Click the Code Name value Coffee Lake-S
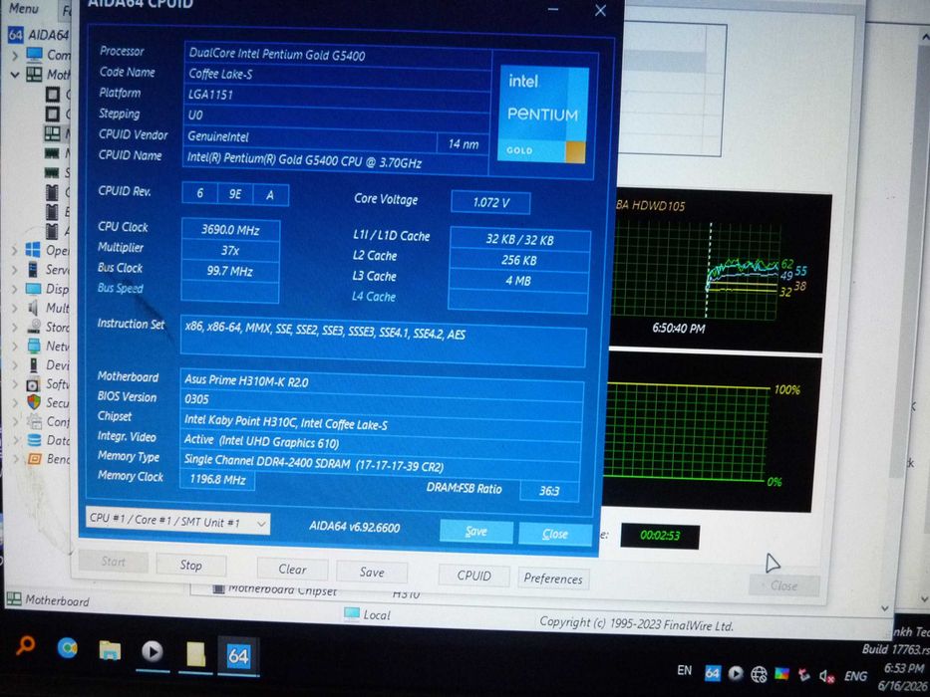This screenshot has width=930, height=697. click(x=338, y=75)
